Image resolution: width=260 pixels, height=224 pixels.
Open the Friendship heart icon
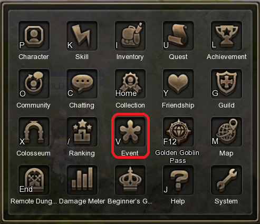178,84
